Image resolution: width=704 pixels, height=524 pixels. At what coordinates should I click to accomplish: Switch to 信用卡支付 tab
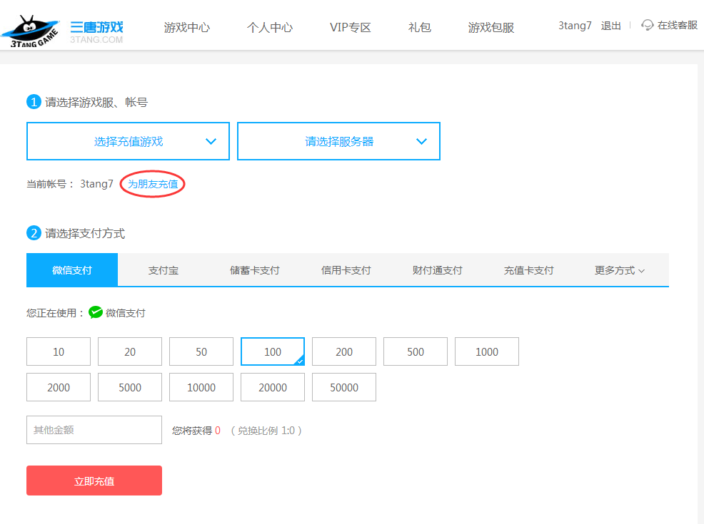pos(346,270)
